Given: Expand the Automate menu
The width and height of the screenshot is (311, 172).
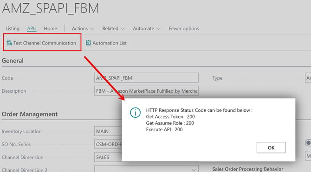Looking at the screenshot, I should (x=146, y=29).
